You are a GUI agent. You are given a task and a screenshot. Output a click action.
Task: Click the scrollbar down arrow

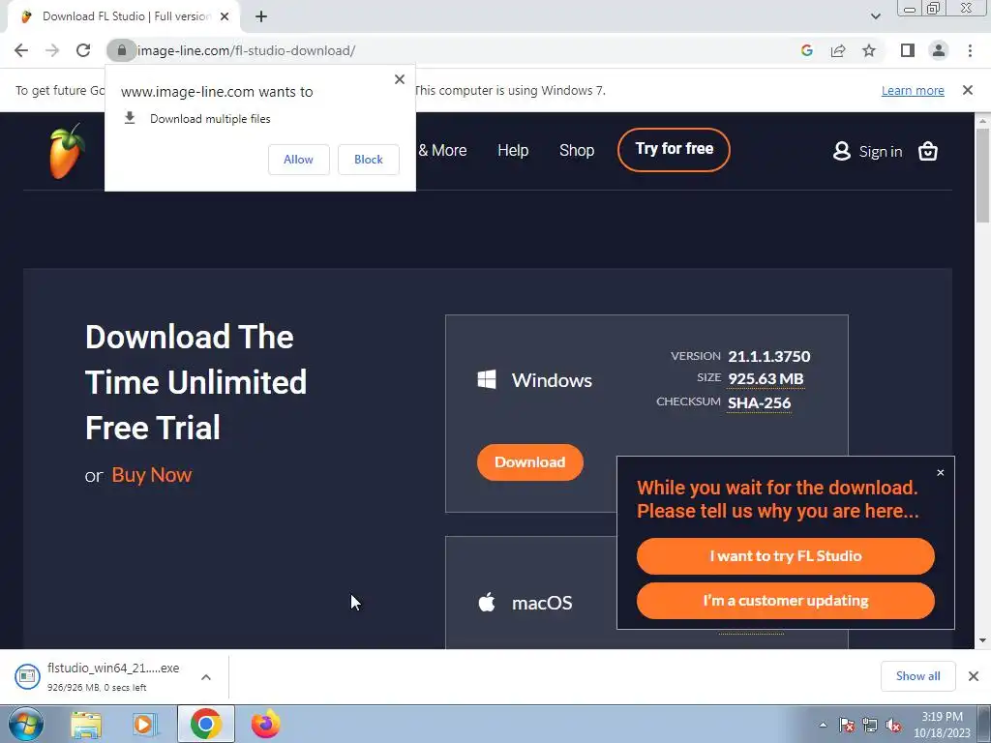983,640
